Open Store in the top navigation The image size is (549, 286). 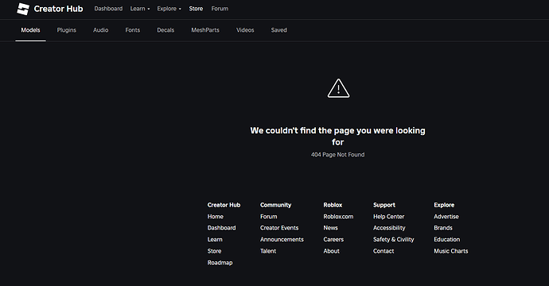(196, 9)
